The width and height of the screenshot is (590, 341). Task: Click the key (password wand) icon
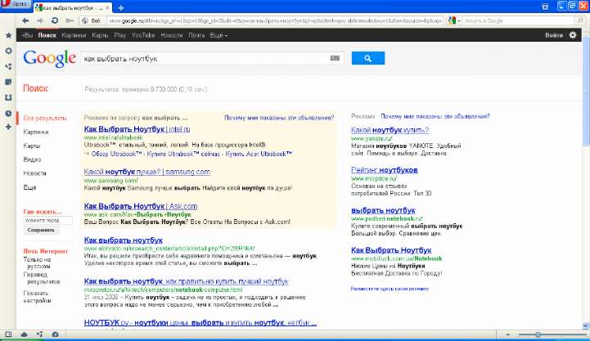70,20
